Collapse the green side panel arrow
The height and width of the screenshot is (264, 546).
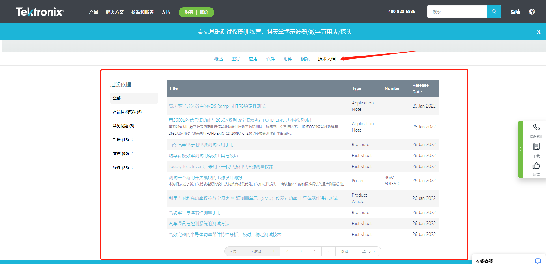pos(521,149)
